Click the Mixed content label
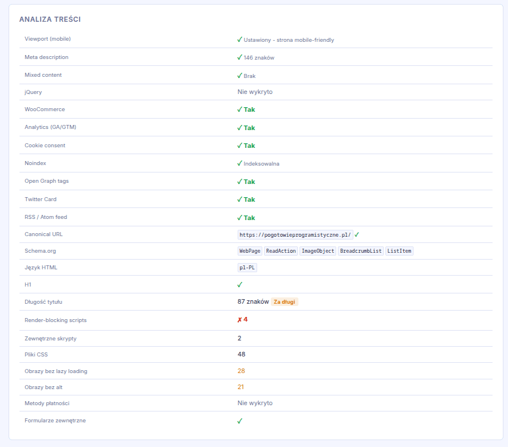508x447 pixels. tap(43, 75)
